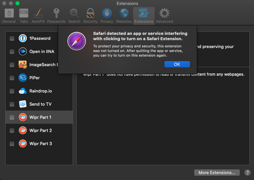254x180 pixels.
Task: Click the Safari compass icon in alert
Action: pyautogui.click(x=77, y=41)
